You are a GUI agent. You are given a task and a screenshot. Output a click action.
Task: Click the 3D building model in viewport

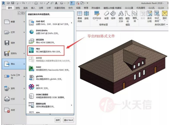[122, 67]
